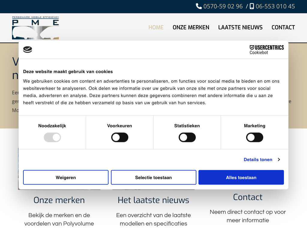Click the telephone handset icon in top bar
The height and width of the screenshot is (230, 307).
199,6
